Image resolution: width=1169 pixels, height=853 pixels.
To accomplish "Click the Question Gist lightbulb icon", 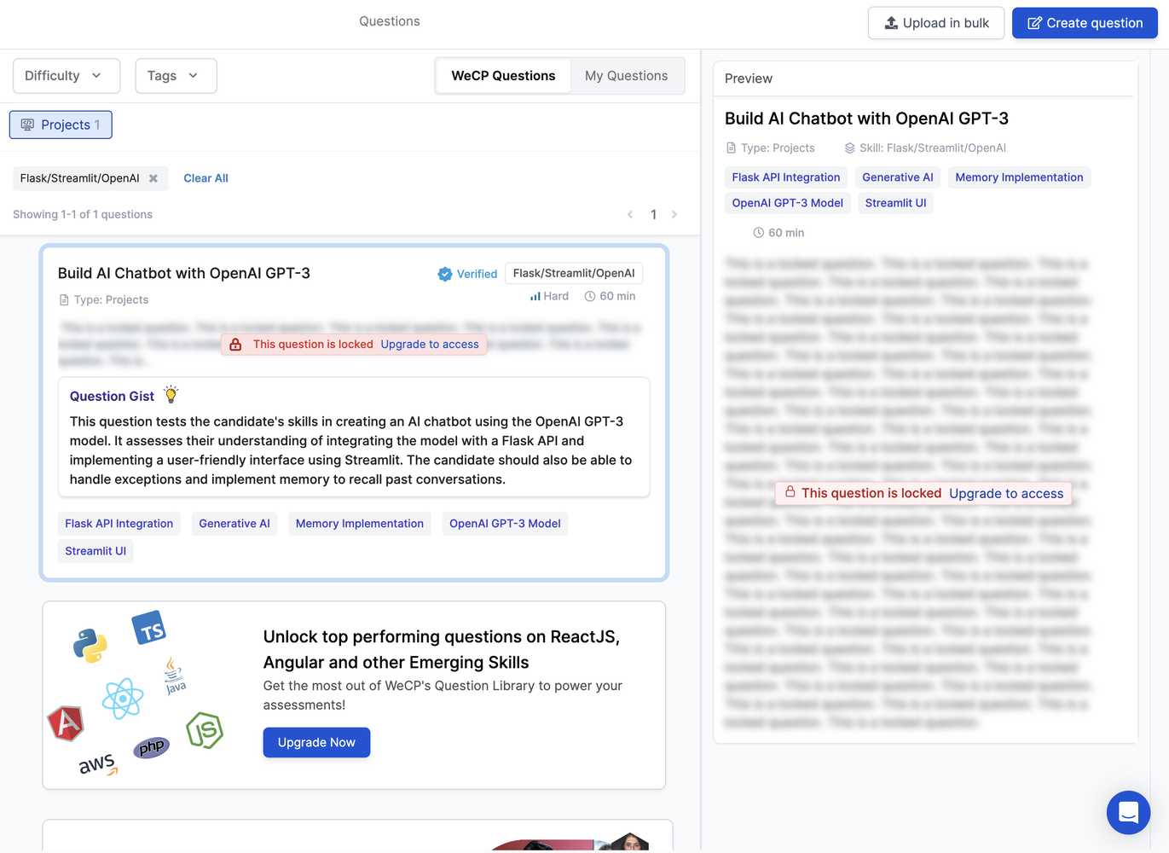I will coord(171,394).
